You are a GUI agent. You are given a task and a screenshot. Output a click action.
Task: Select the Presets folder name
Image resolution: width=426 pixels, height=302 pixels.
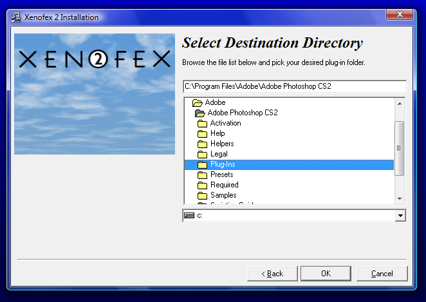coord(222,175)
